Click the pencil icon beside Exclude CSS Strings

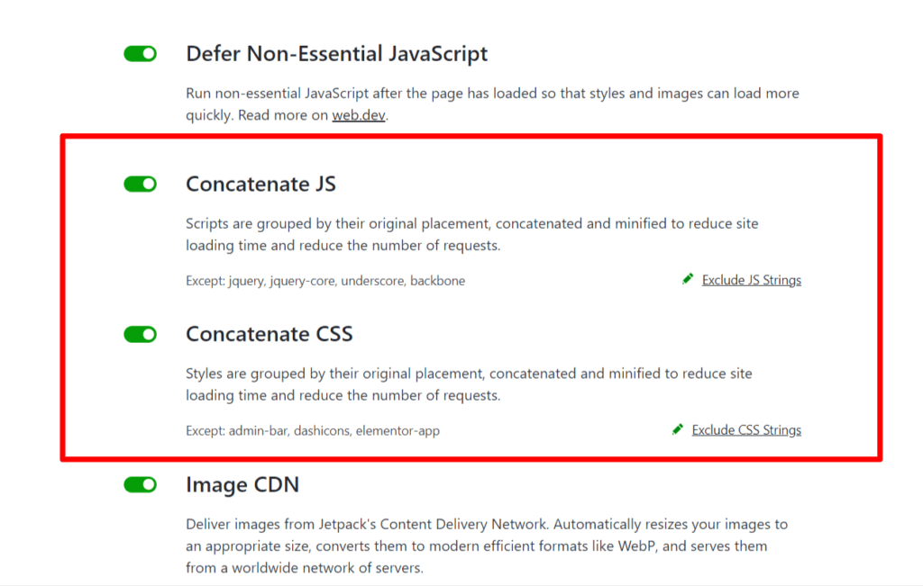click(x=680, y=429)
